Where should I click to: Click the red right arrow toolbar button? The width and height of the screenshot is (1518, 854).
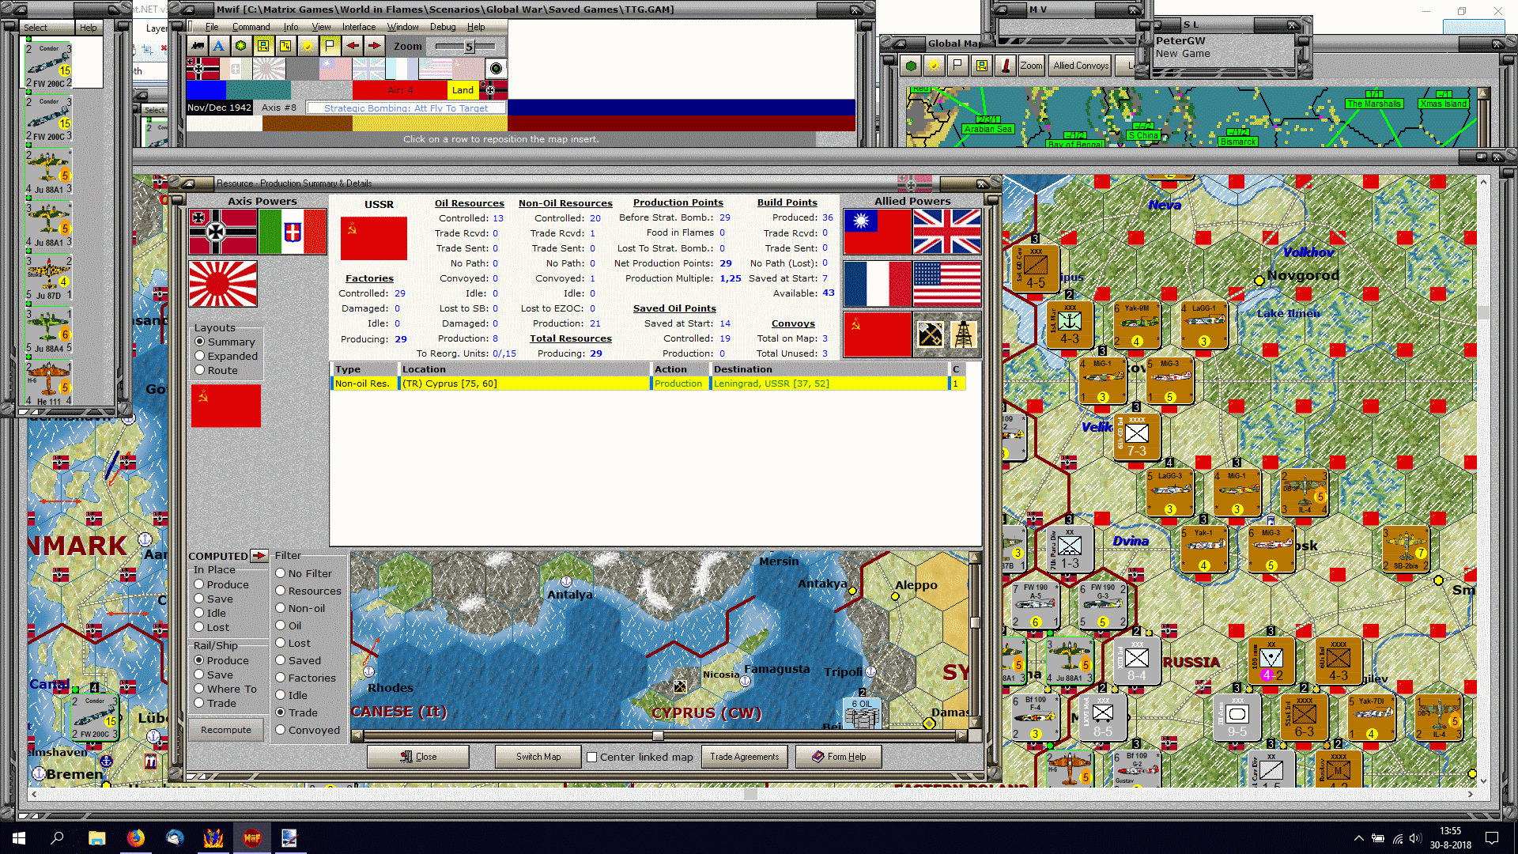click(x=374, y=46)
